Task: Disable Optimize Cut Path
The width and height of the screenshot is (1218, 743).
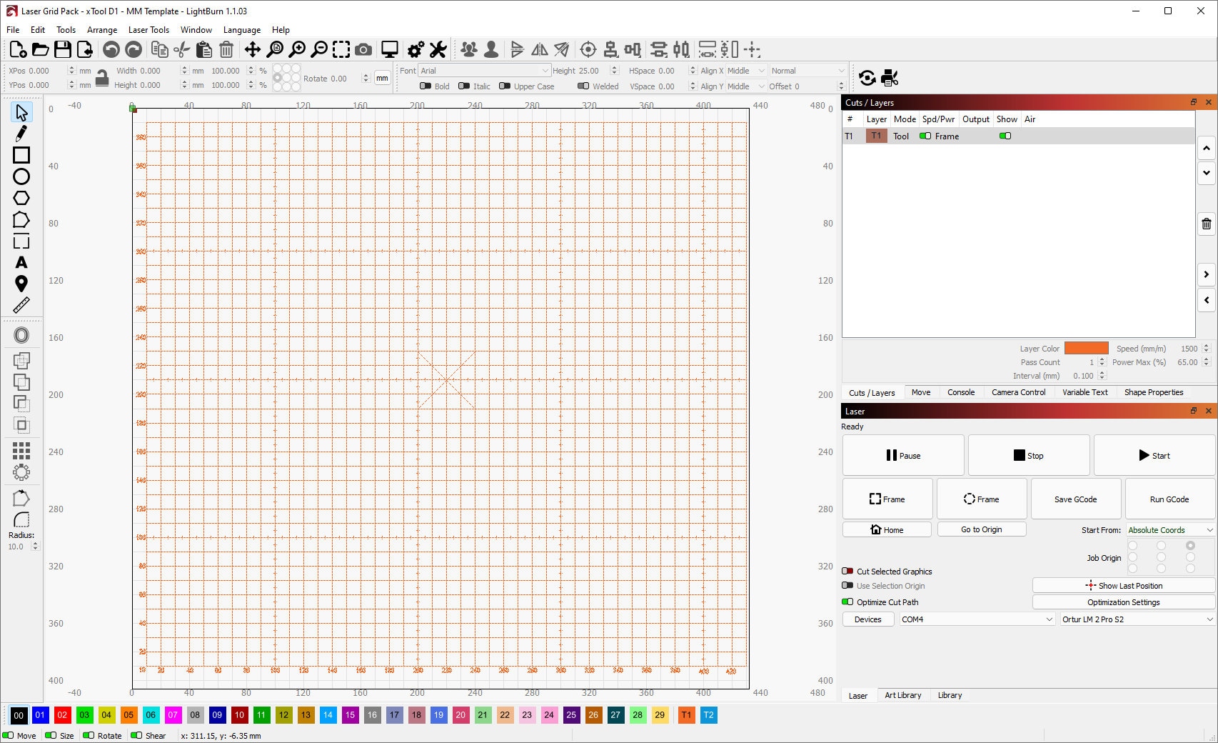Action: (x=847, y=602)
